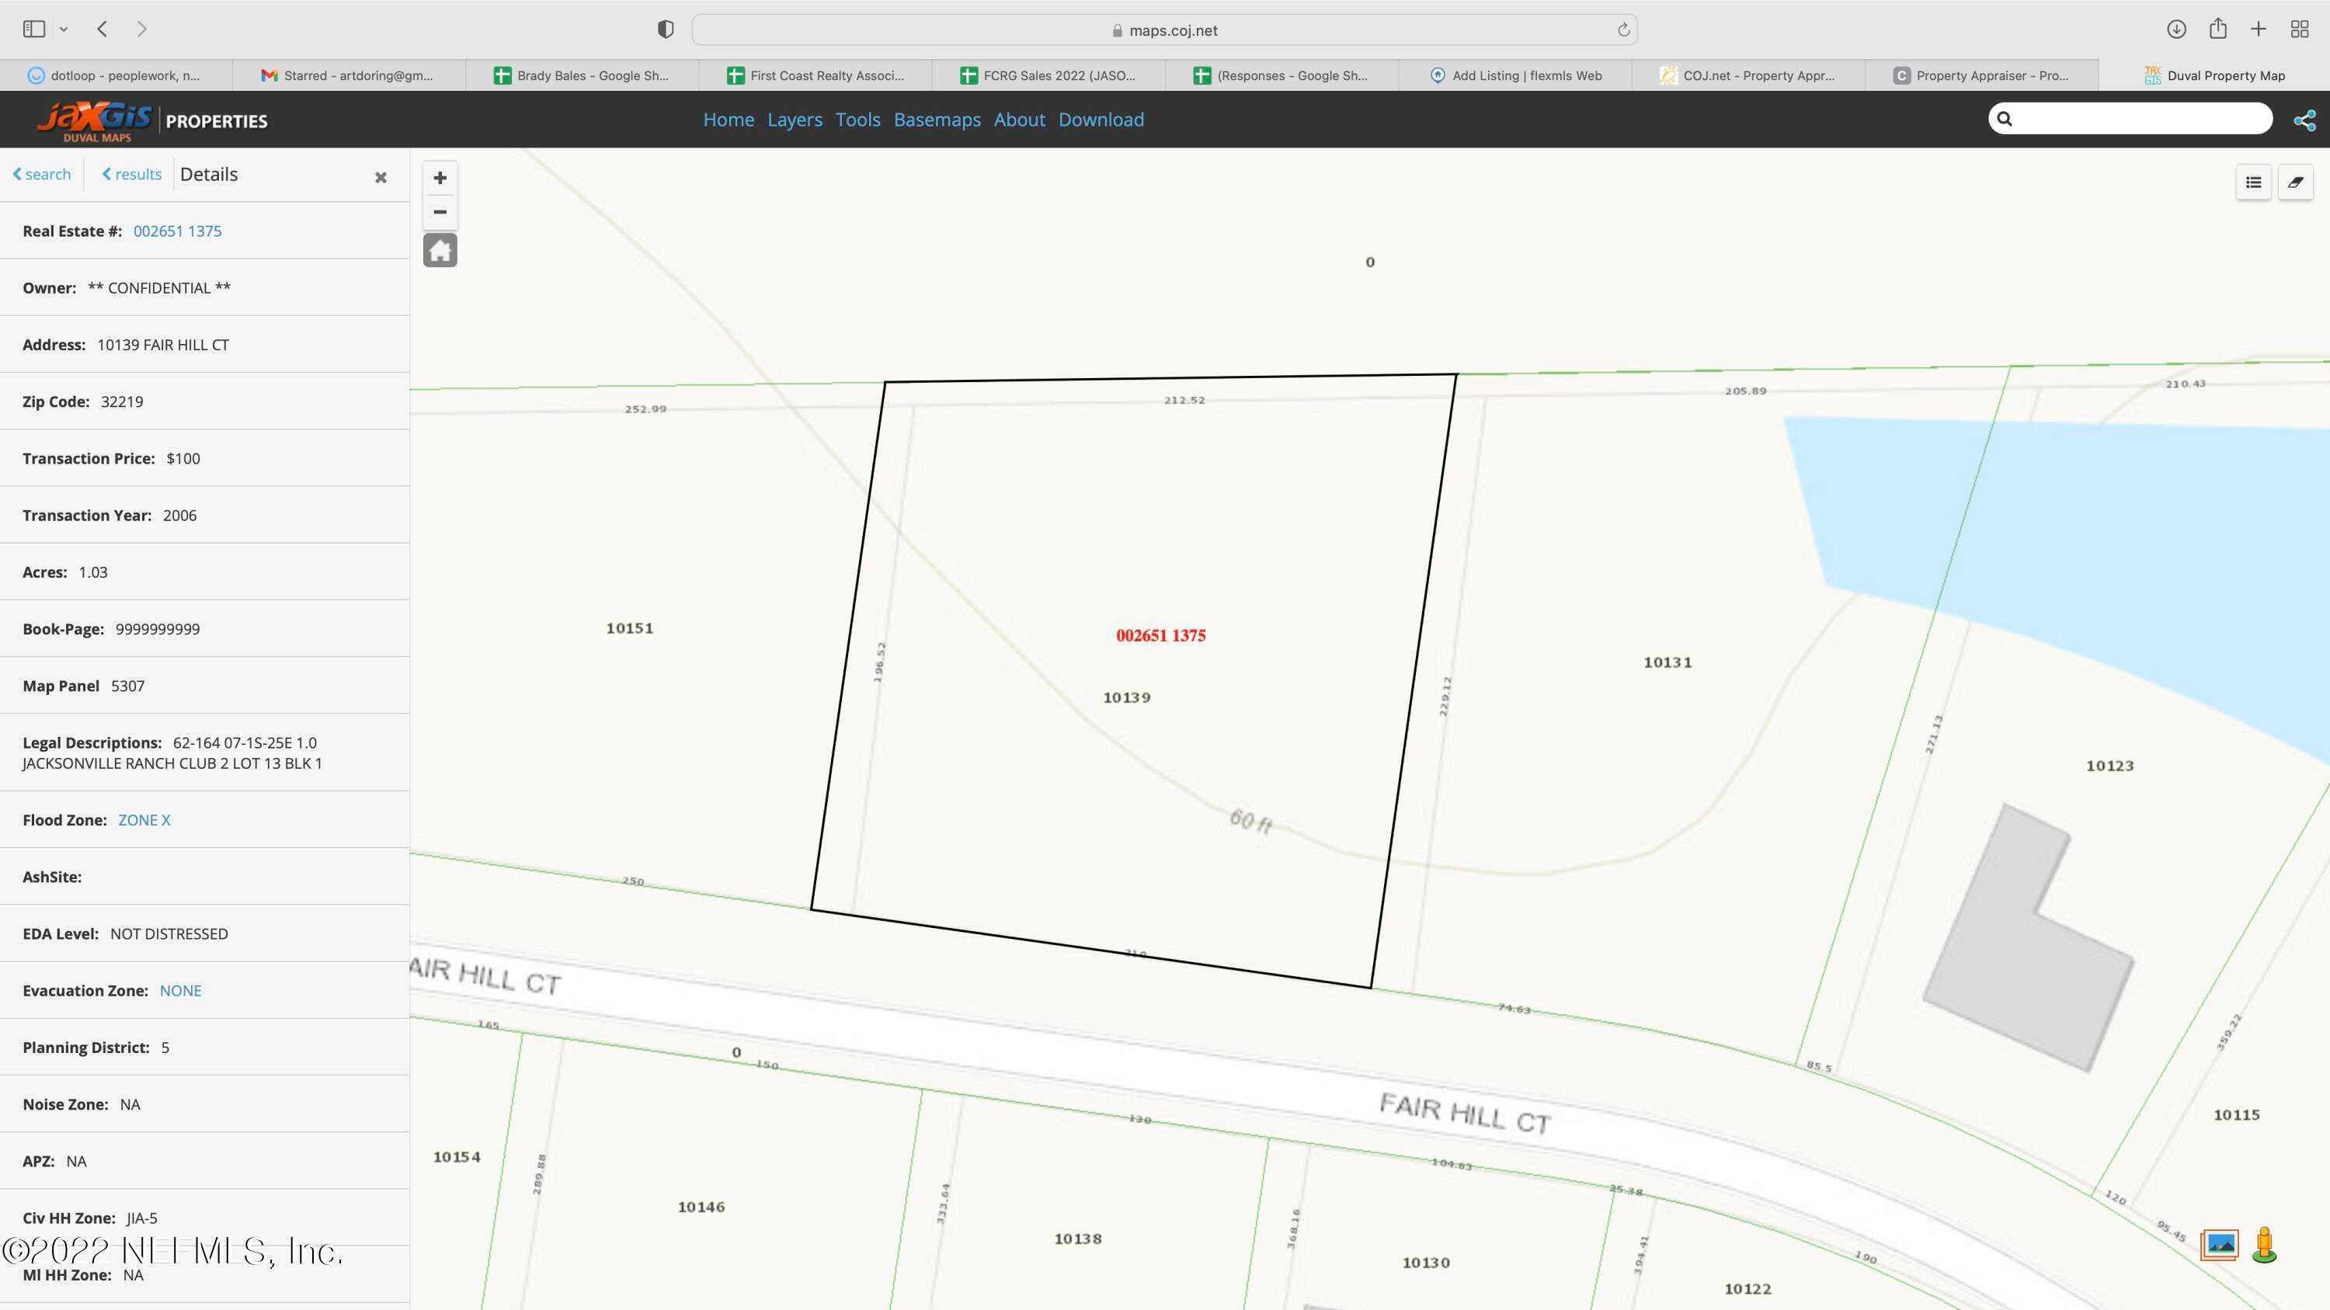The width and height of the screenshot is (2330, 1310).
Task: Click parcel 10115 on the map
Action: tap(2236, 1115)
